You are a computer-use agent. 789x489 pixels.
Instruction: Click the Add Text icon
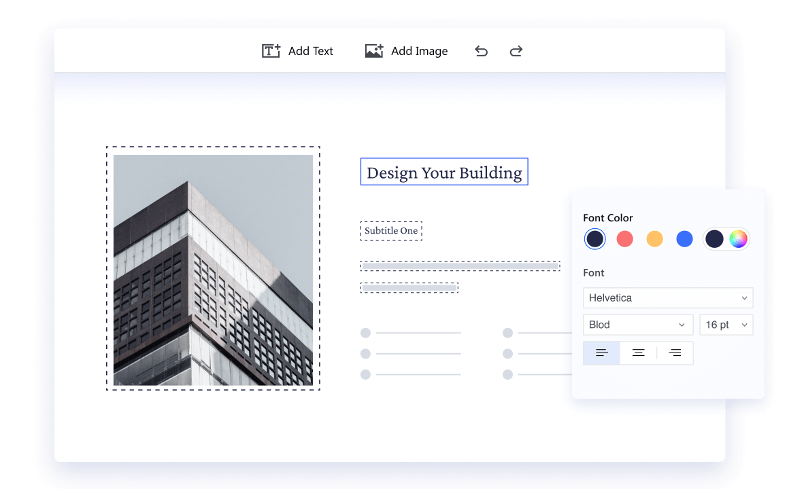[x=271, y=51]
